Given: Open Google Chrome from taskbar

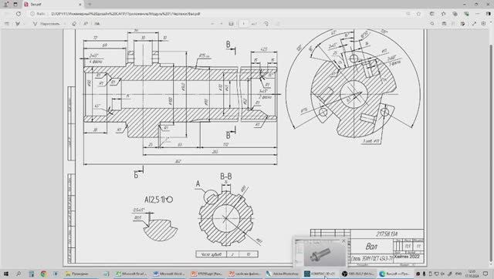Looking at the screenshot, I should (x=43, y=274).
